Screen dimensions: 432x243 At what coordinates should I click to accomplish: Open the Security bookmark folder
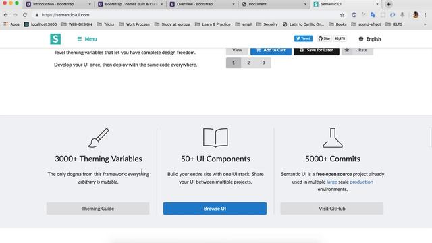pyautogui.click(x=267, y=24)
